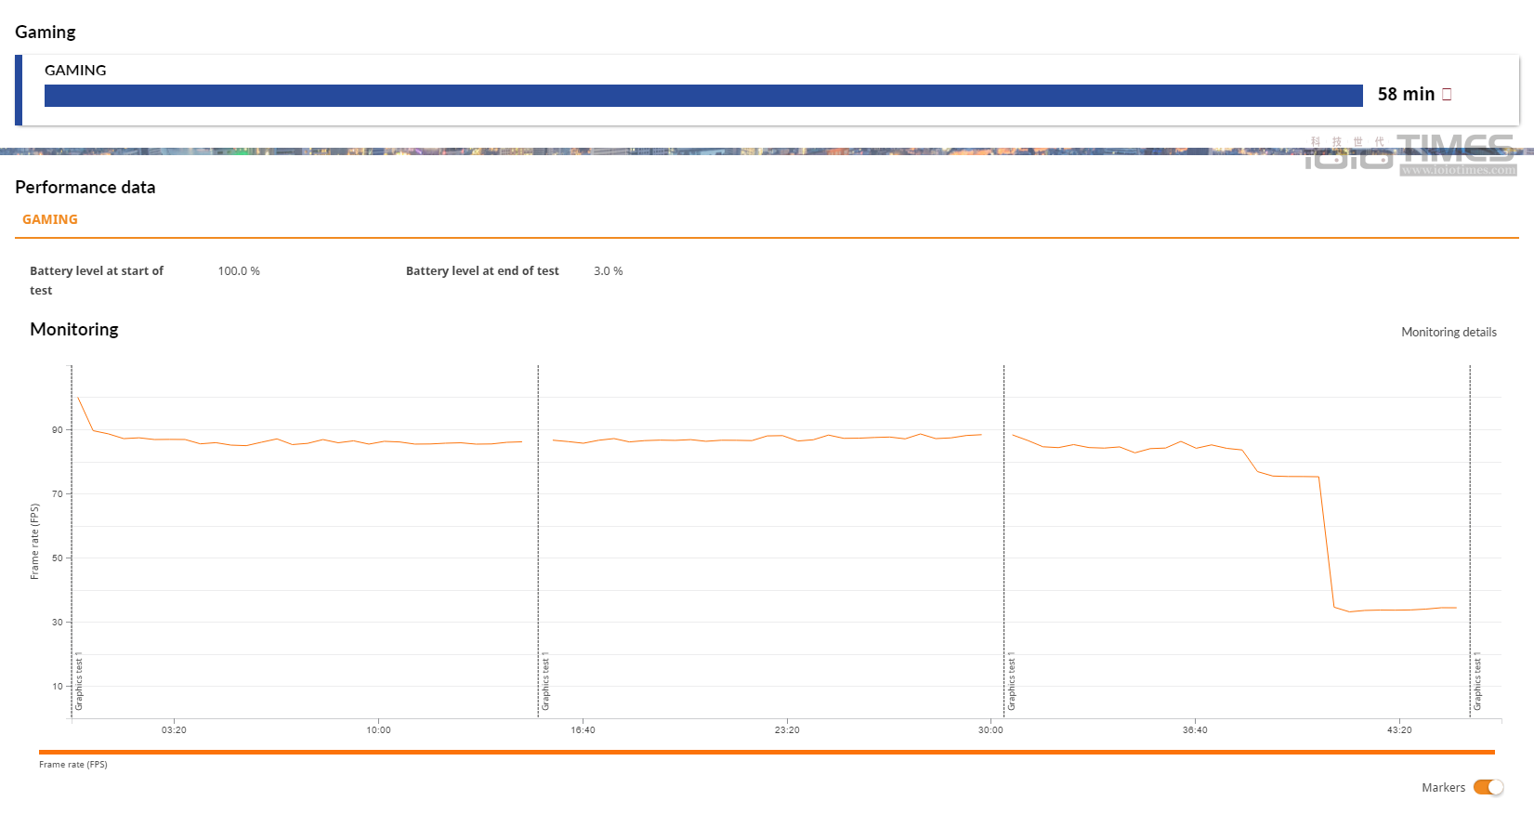Toggle the Markers switch off

pos(1488,787)
